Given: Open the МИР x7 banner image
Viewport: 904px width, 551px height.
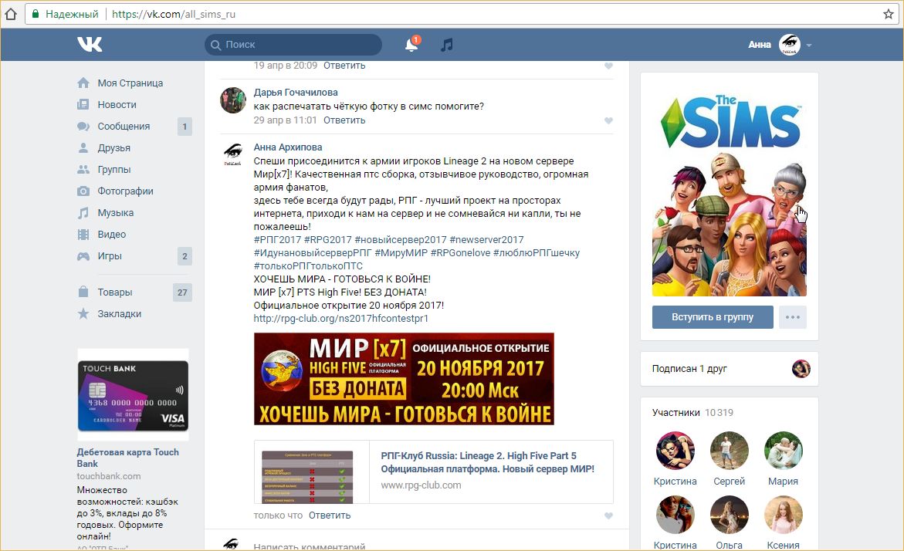Looking at the screenshot, I should pos(404,379).
